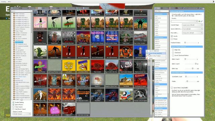The image size is (215, 121).
Task: Pick the Mecha Cartoon Cat tile
Action: click(140, 67)
